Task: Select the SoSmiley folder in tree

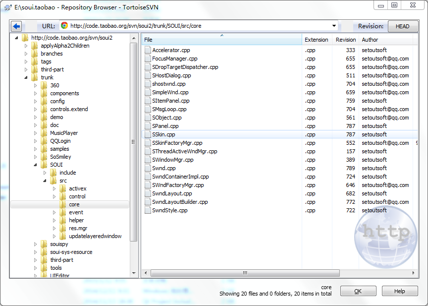Action: 60,157
